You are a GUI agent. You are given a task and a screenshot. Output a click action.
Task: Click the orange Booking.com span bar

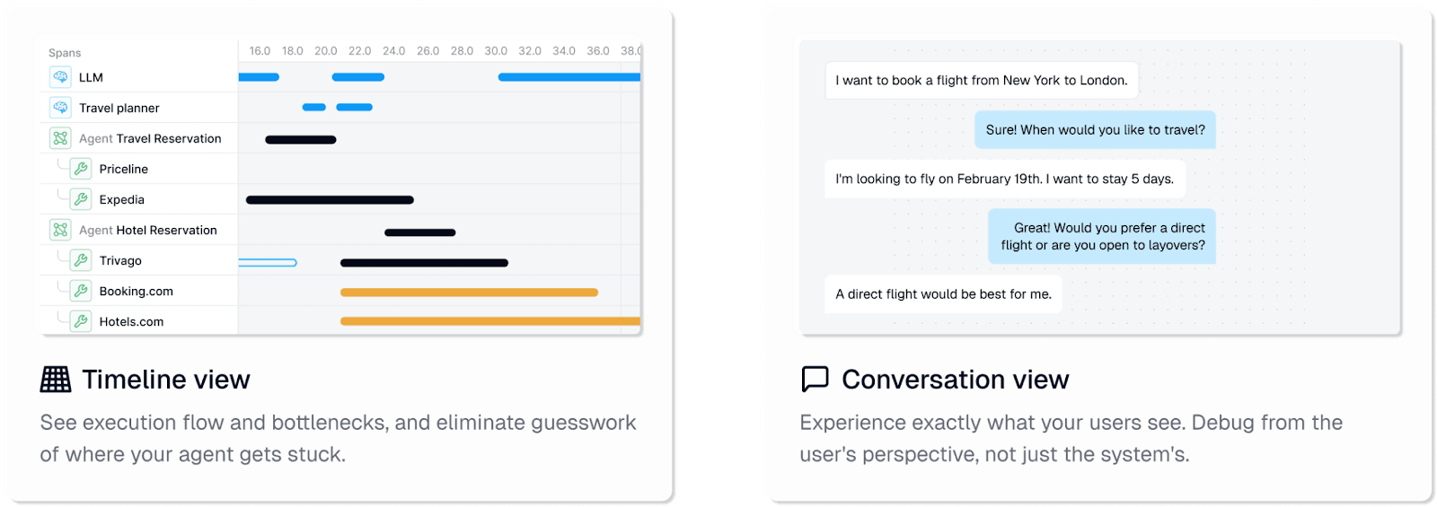469,292
